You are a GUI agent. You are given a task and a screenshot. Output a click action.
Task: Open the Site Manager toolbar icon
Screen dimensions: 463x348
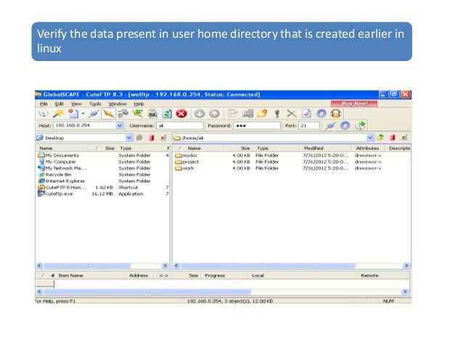point(43,113)
